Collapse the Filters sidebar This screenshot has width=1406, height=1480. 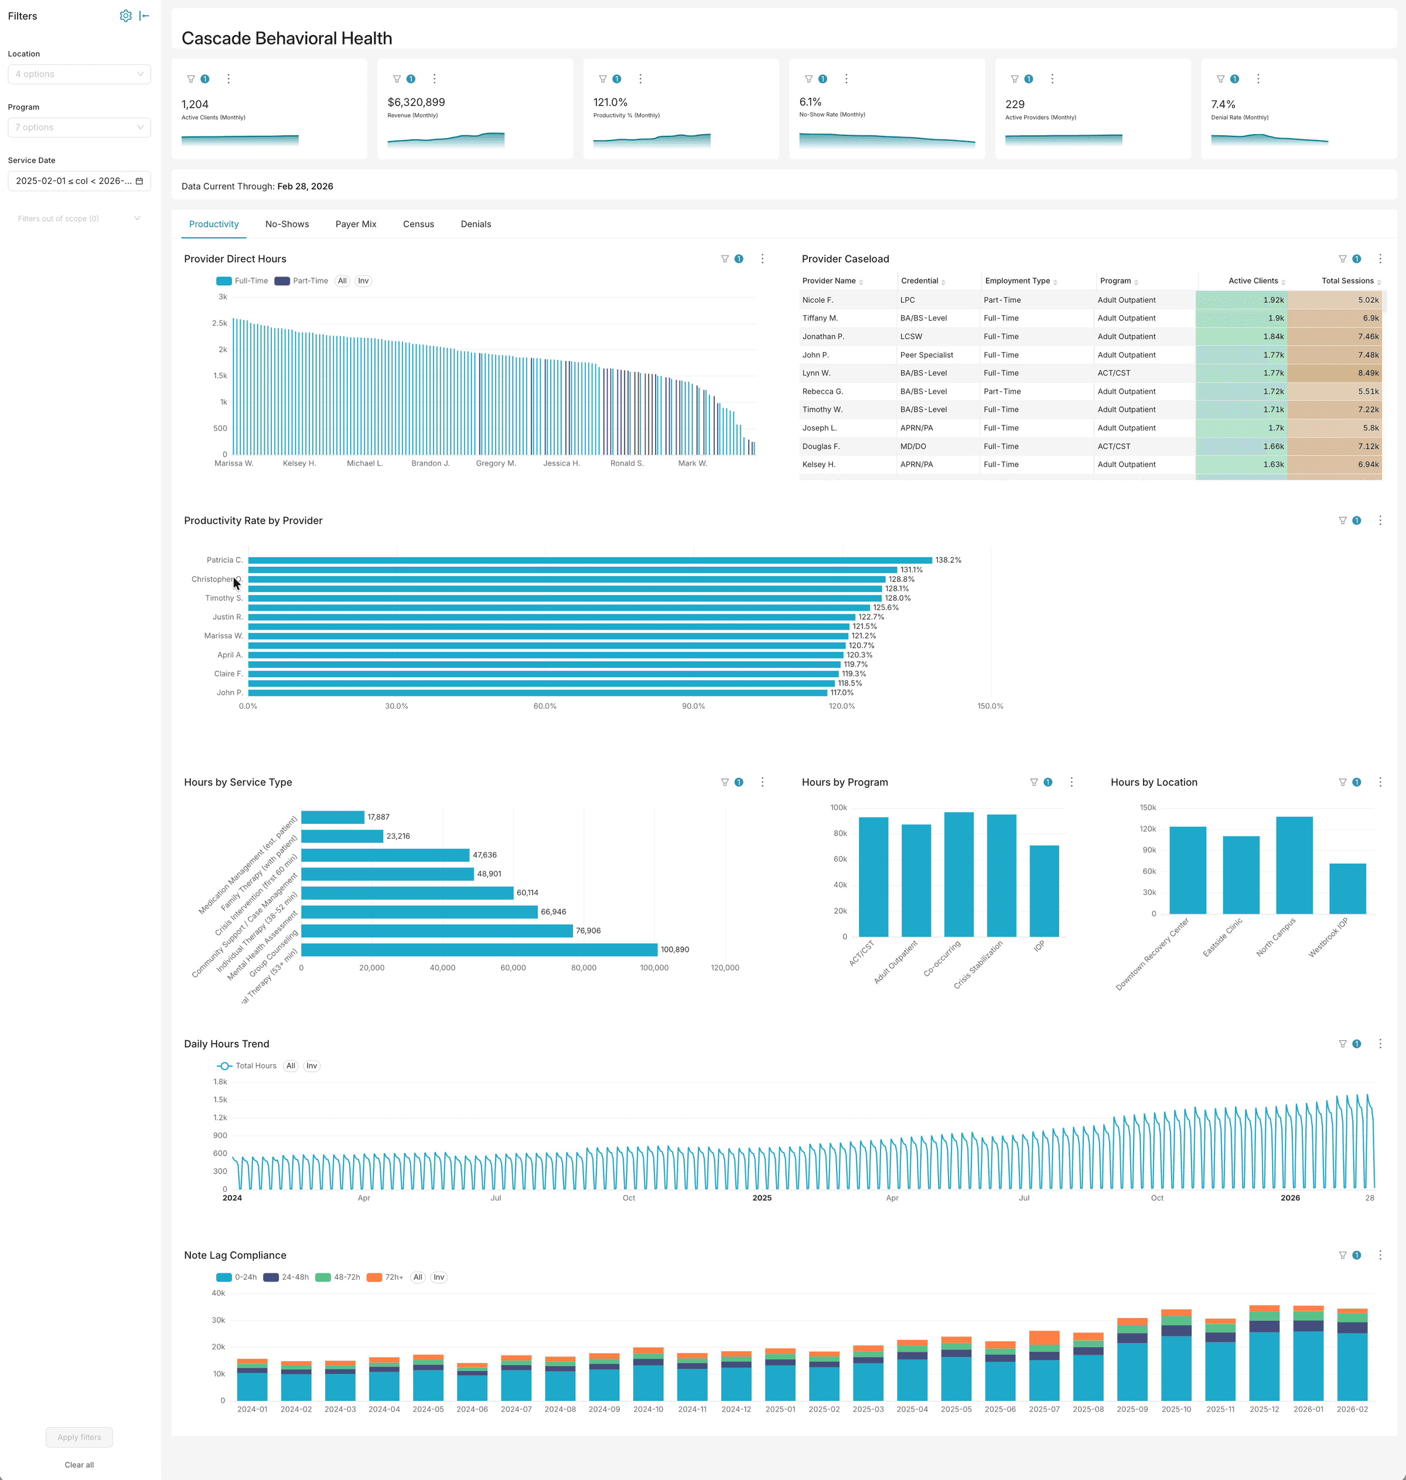(145, 15)
